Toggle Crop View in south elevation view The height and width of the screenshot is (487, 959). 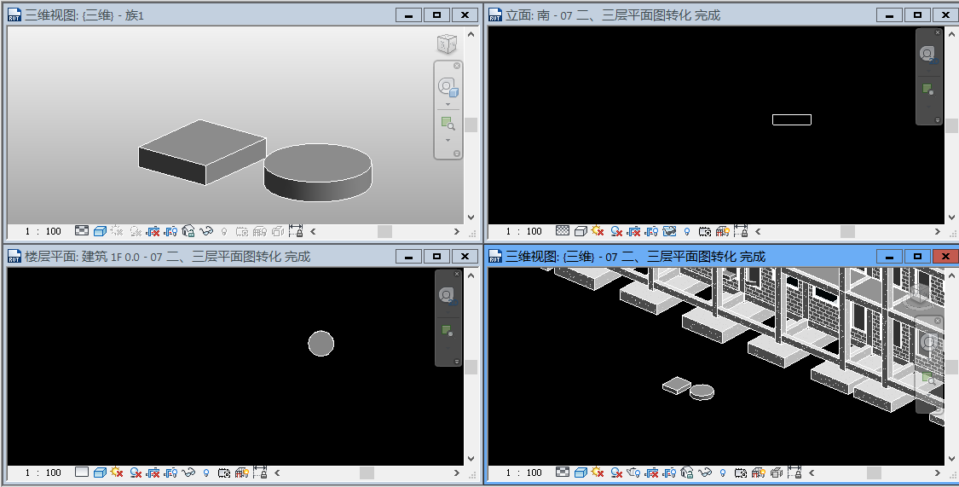pyautogui.click(x=634, y=231)
